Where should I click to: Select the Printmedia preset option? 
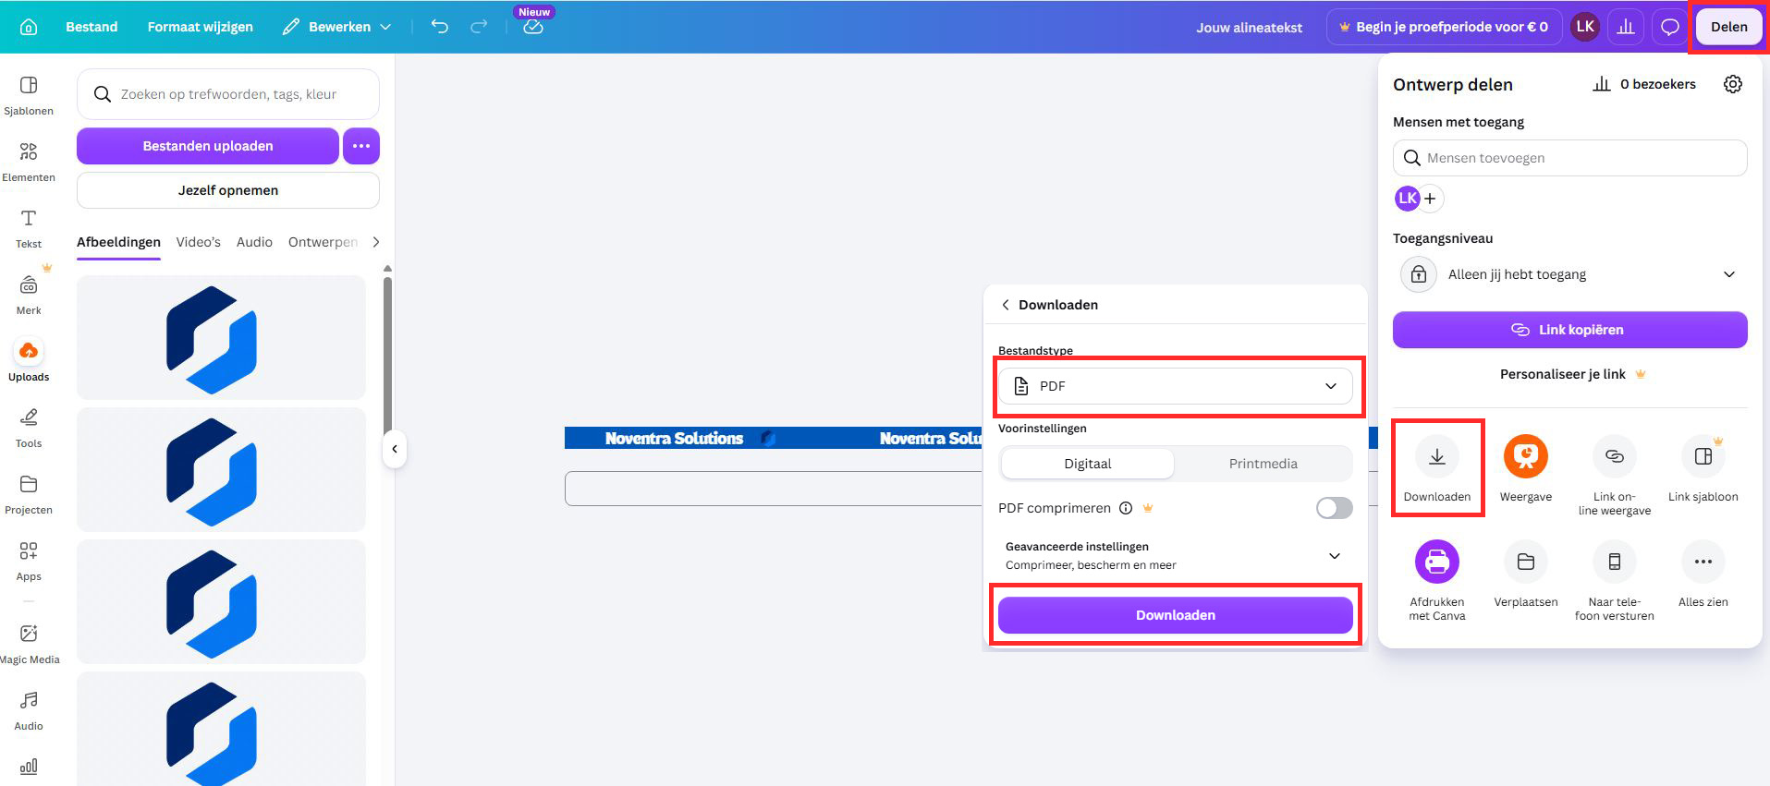pos(1263,464)
